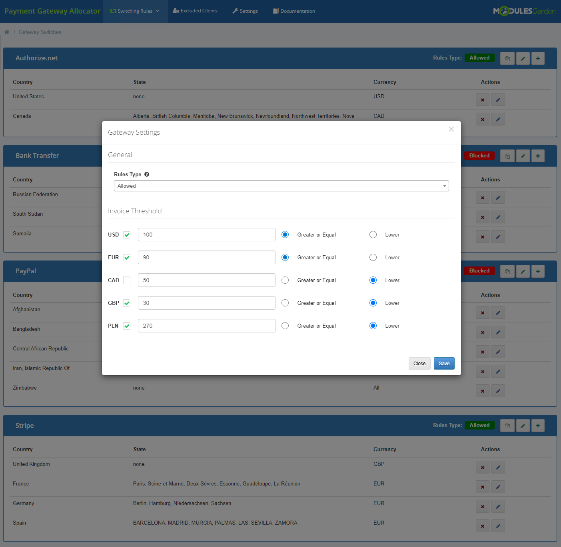Click the Allowed badge on Authorize.net

tap(479, 58)
